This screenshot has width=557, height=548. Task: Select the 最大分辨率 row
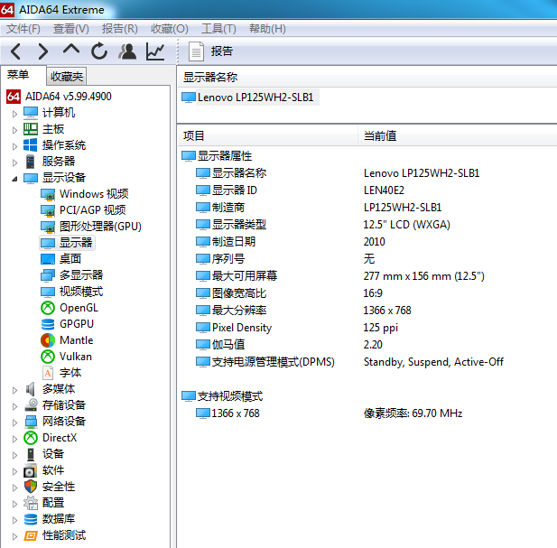(x=366, y=311)
